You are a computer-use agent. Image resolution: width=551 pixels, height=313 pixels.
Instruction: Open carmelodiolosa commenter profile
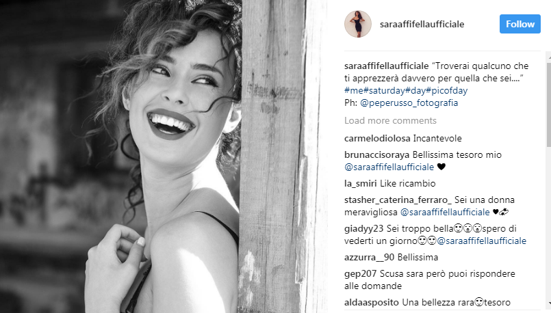[377, 138]
